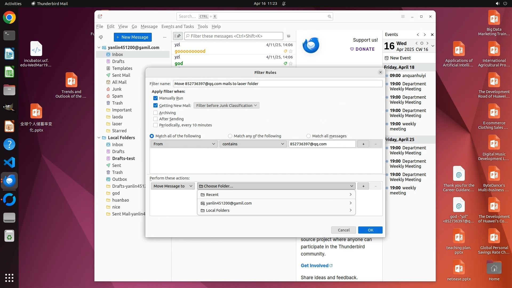
Task: Open the From field criteria dropdown
Action: click(x=184, y=144)
